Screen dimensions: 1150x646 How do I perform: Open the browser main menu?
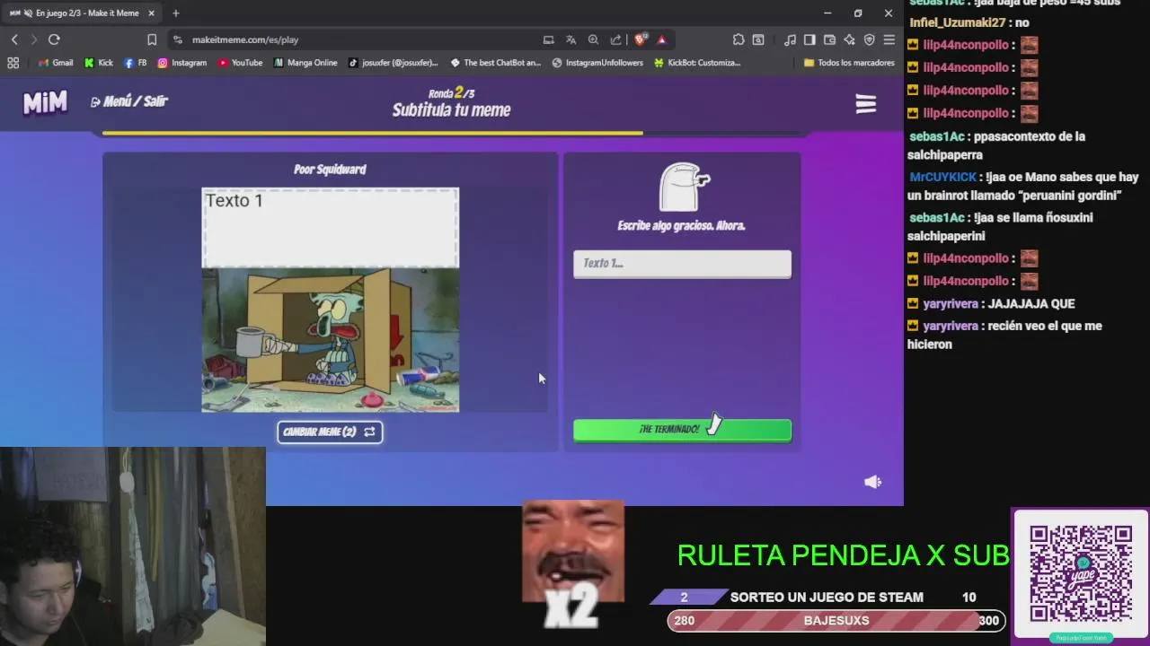tap(889, 39)
